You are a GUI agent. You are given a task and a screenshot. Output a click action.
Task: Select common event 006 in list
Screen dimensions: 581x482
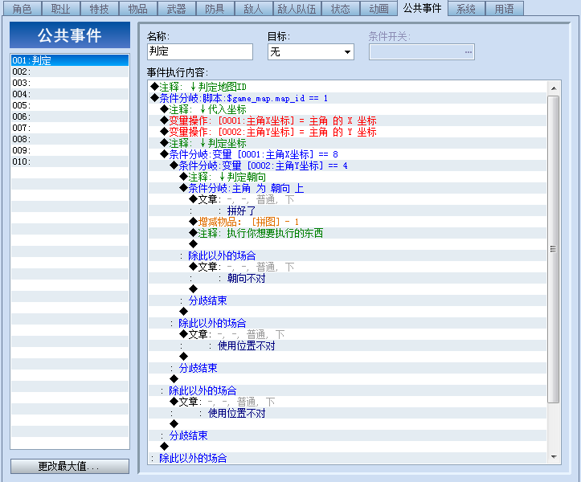70,116
